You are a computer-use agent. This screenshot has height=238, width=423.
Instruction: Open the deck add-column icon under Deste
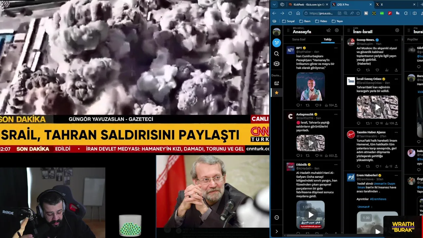(277, 83)
